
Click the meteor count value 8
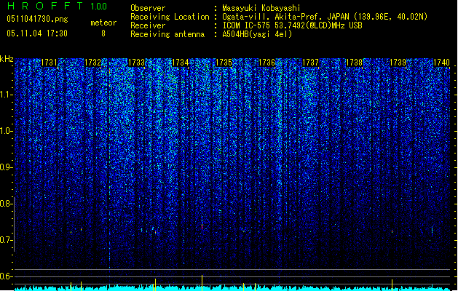point(103,33)
